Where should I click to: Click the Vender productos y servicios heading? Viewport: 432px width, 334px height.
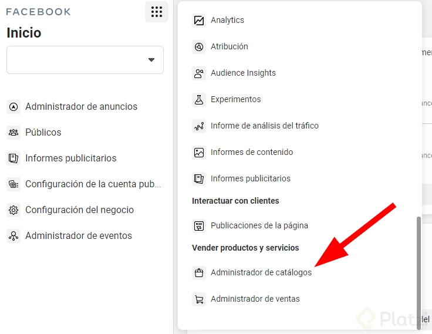[x=245, y=248]
